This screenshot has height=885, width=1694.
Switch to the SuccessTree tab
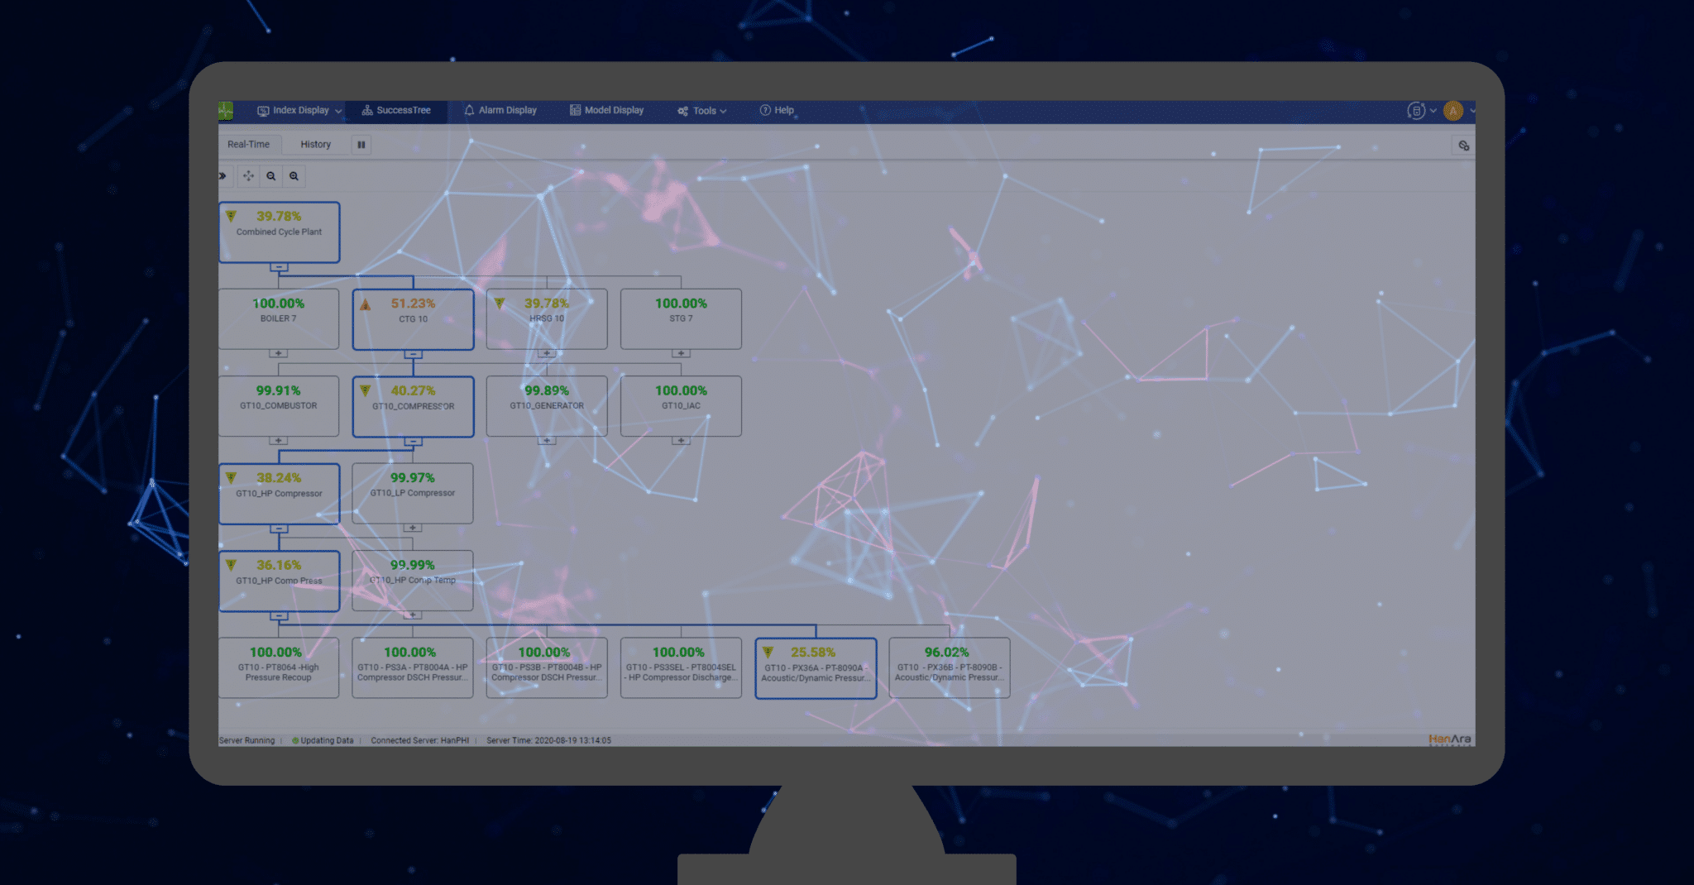tap(397, 111)
